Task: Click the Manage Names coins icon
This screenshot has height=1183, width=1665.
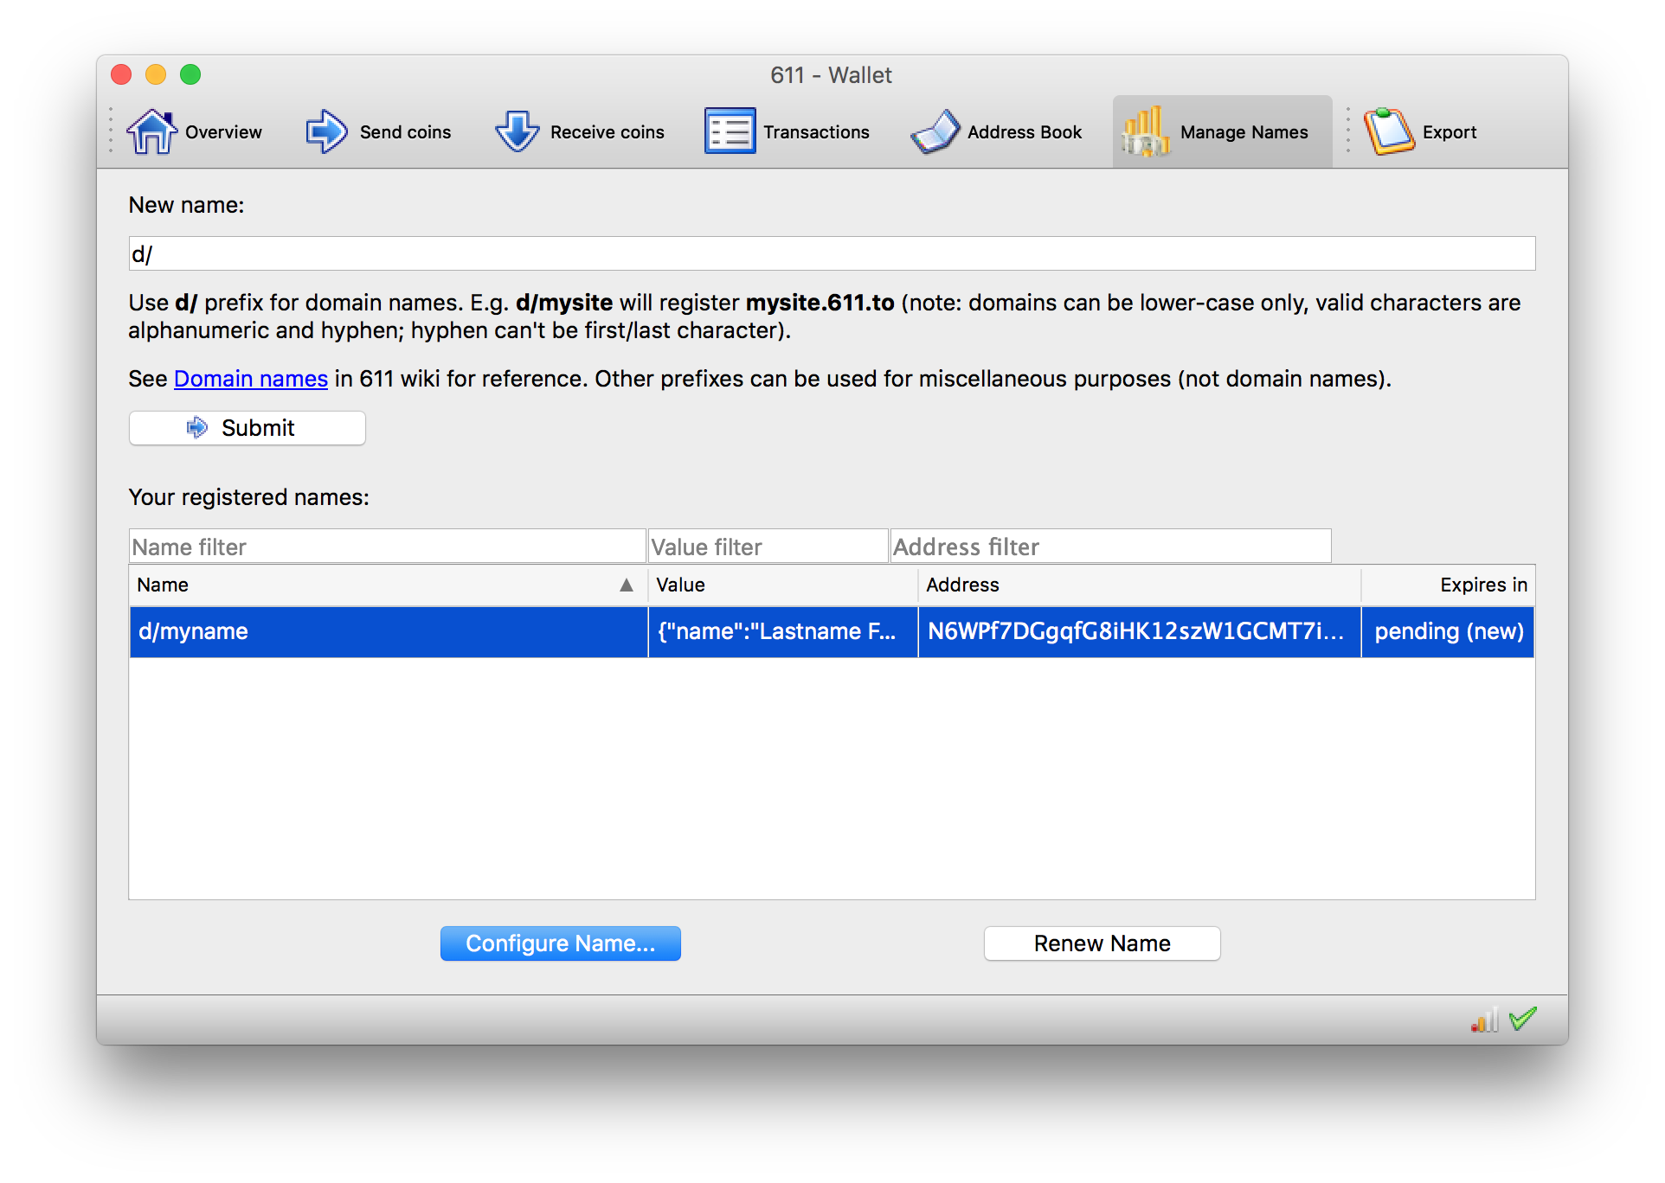Action: click(1146, 132)
